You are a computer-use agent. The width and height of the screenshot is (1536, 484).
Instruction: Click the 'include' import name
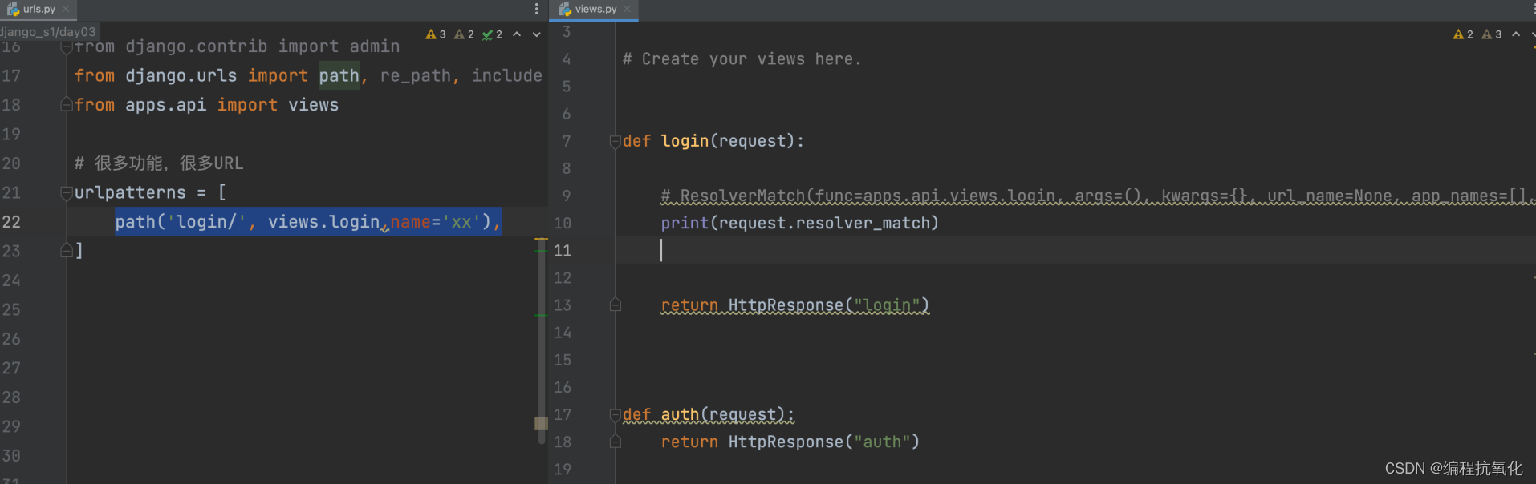pyautogui.click(x=507, y=76)
